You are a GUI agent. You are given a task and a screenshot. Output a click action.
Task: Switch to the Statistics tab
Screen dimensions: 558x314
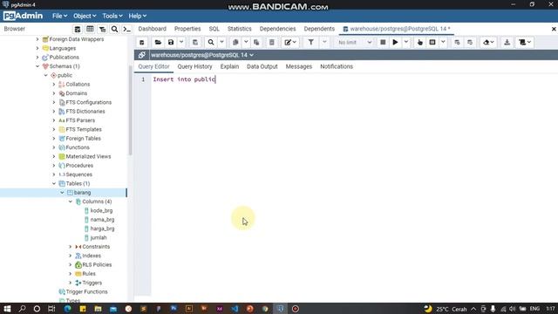240,29
